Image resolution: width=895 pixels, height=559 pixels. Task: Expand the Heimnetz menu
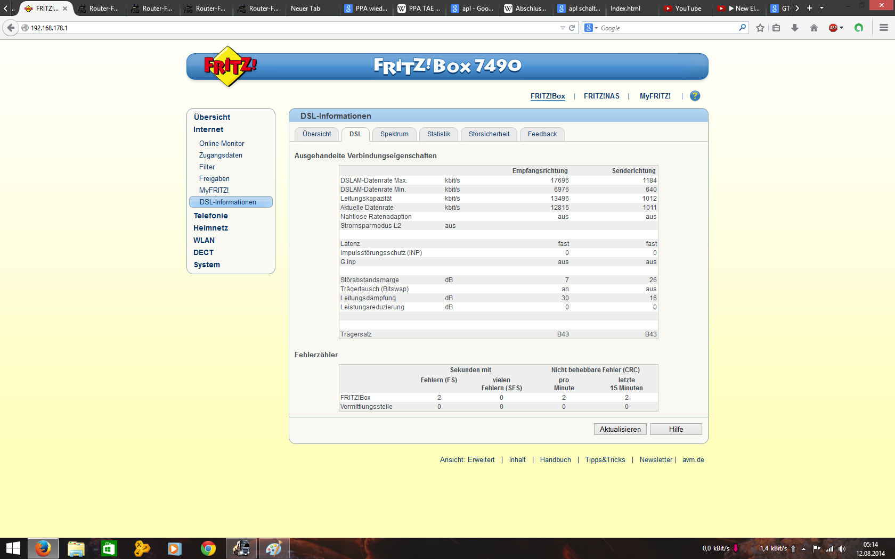pos(210,228)
